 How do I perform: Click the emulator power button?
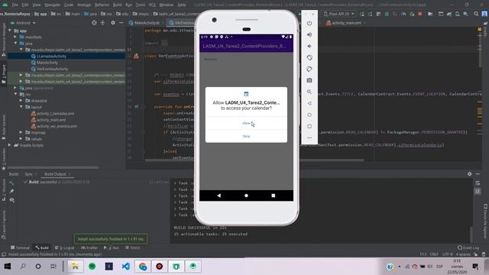point(309,24)
